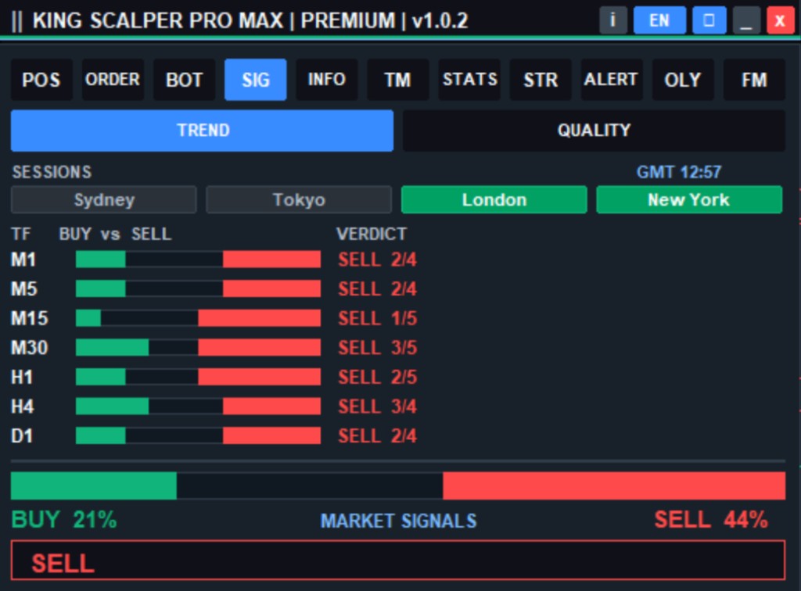Click the H1 verdict SELL 2/5

point(378,377)
